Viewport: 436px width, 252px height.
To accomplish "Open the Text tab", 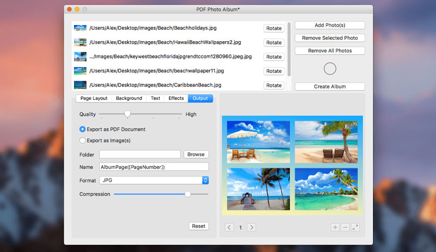I will (x=155, y=98).
